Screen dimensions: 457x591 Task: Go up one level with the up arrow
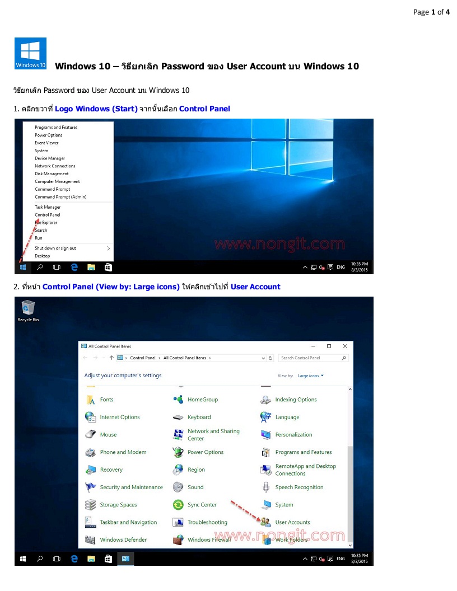(x=111, y=358)
